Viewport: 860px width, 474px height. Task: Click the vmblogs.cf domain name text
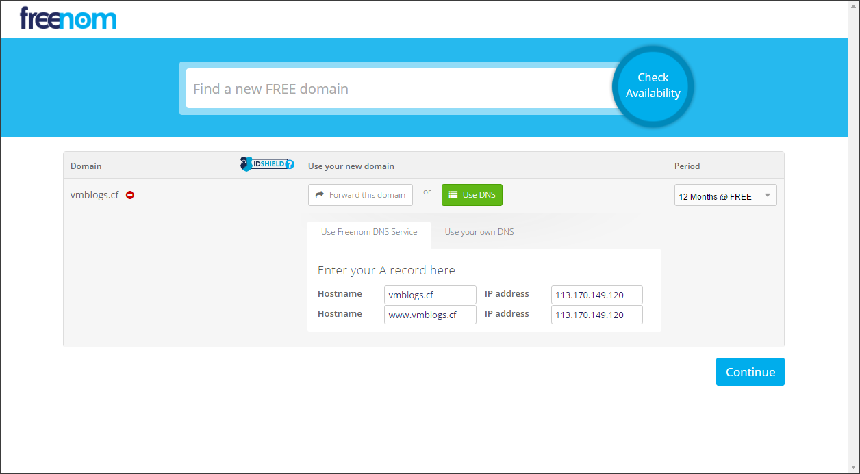(x=94, y=195)
